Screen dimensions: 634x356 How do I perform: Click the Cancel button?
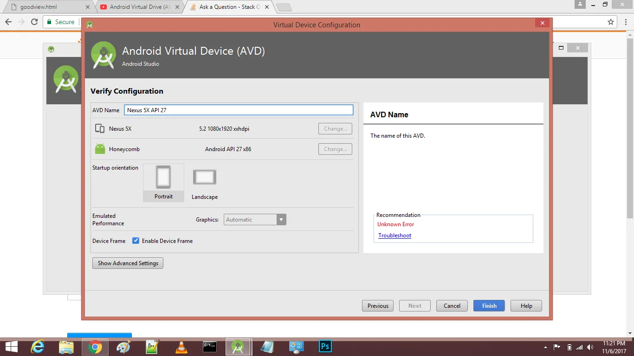point(452,306)
